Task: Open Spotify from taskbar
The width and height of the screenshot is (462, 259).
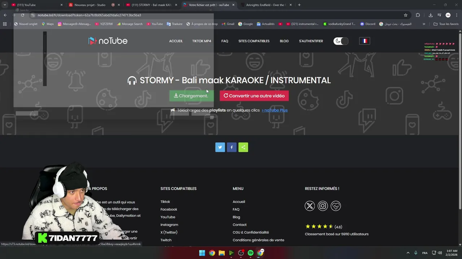Action: (250, 253)
